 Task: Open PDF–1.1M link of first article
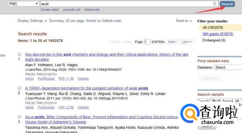66,79
